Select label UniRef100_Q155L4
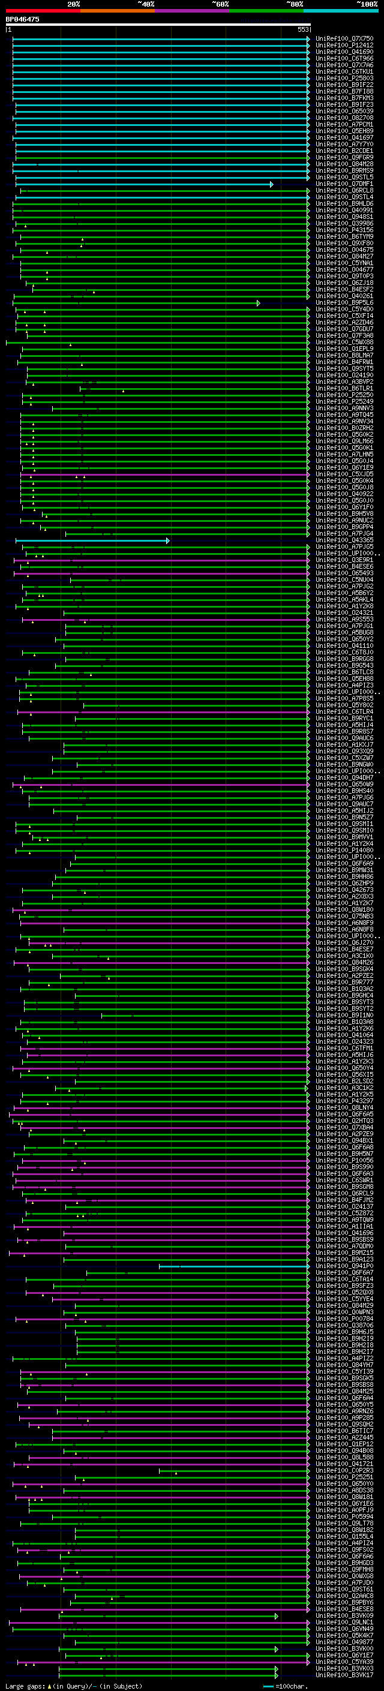This screenshot has width=384, height=1691. coord(344,1536)
